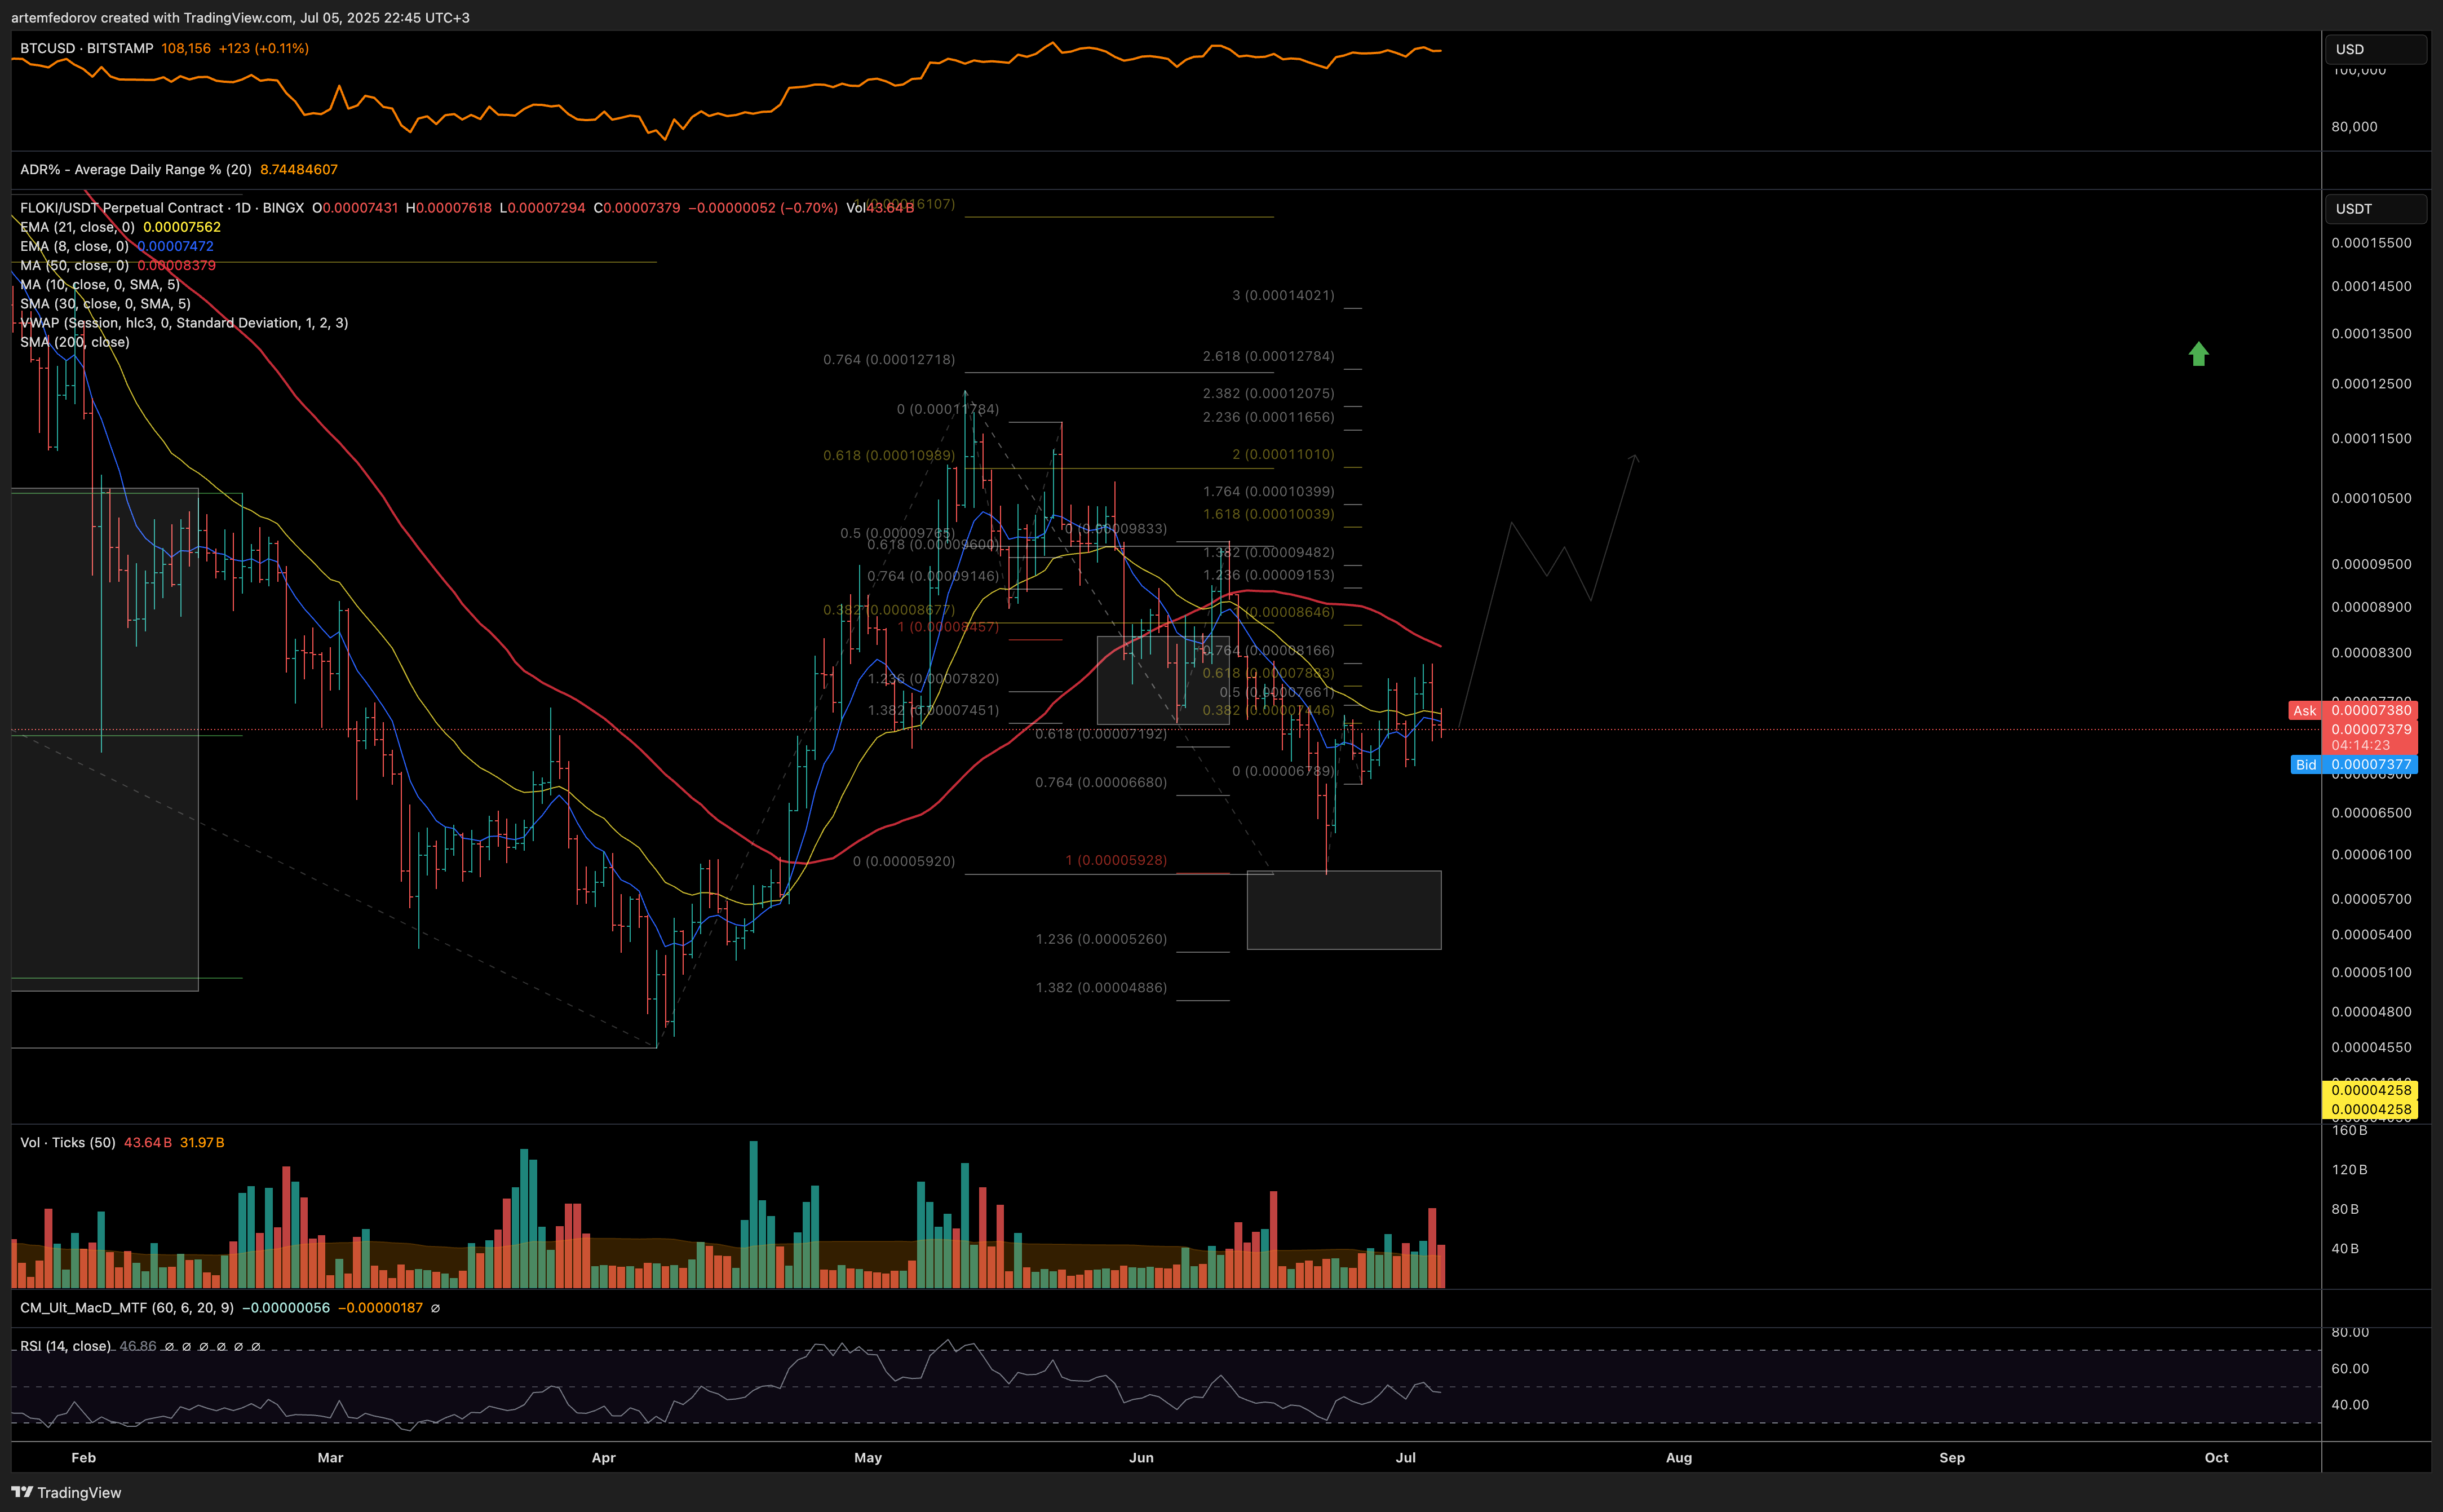Select the ADR% Average Daily Range legend
The height and width of the screenshot is (1512, 2443).
[136, 170]
